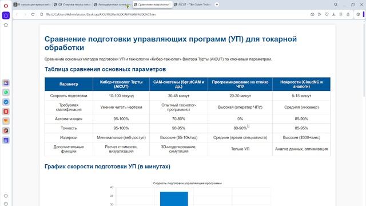Click 'График скорости подготовки УП' heading

tap(107, 167)
